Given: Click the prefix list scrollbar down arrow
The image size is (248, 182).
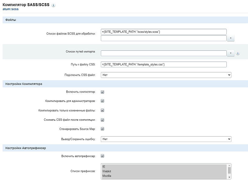Looking at the screenshot, I should (229, 177).
